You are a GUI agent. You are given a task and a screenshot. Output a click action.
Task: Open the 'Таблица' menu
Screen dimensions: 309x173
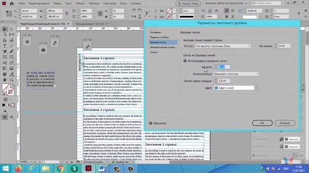[94, 3]
